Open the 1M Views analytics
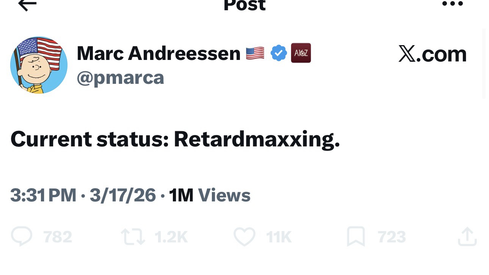Viewport: 489px width, 275px height. pos(210,195)
